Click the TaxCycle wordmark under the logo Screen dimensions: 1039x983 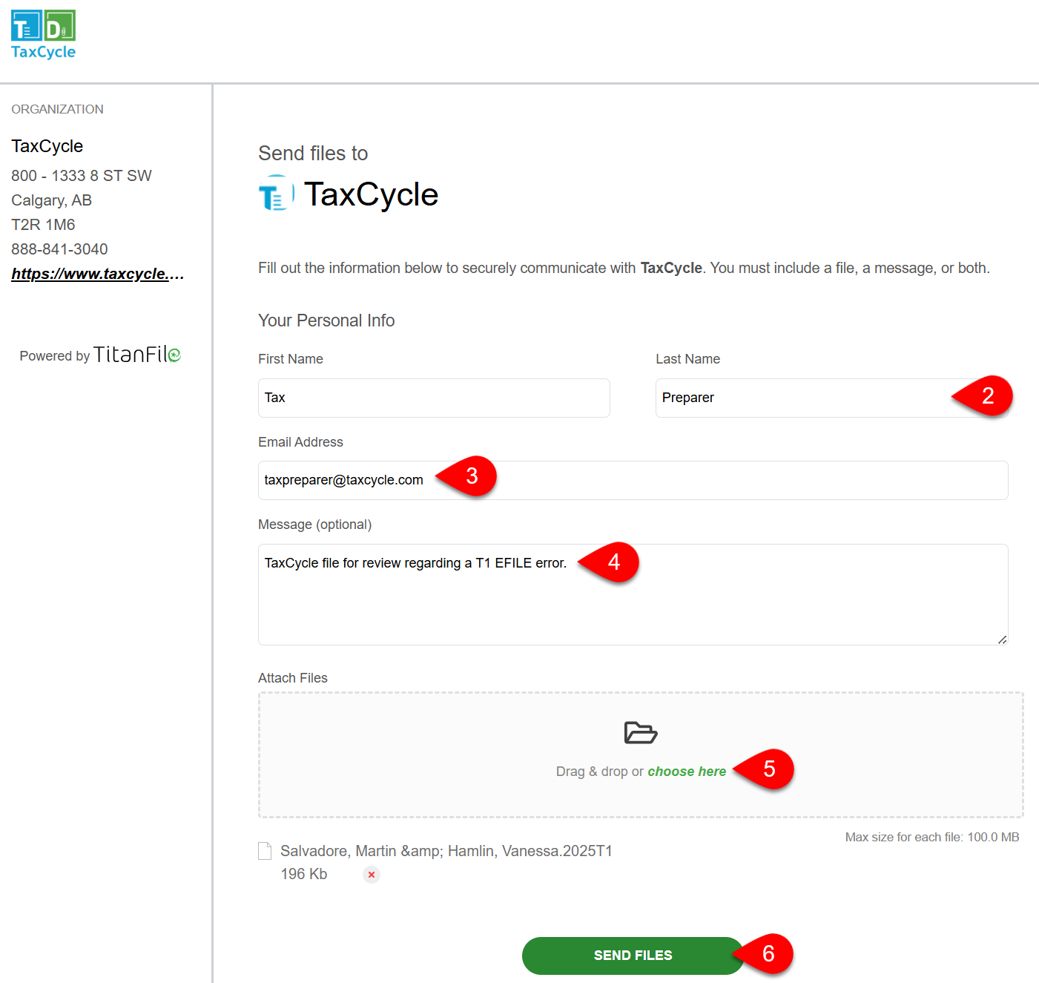coord(42,52)
